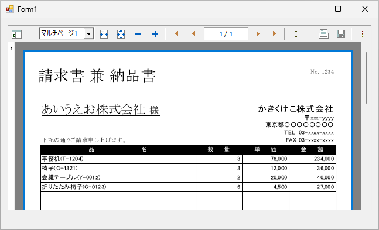
Task: Fit whole page icon
Action: click(121, 34)
